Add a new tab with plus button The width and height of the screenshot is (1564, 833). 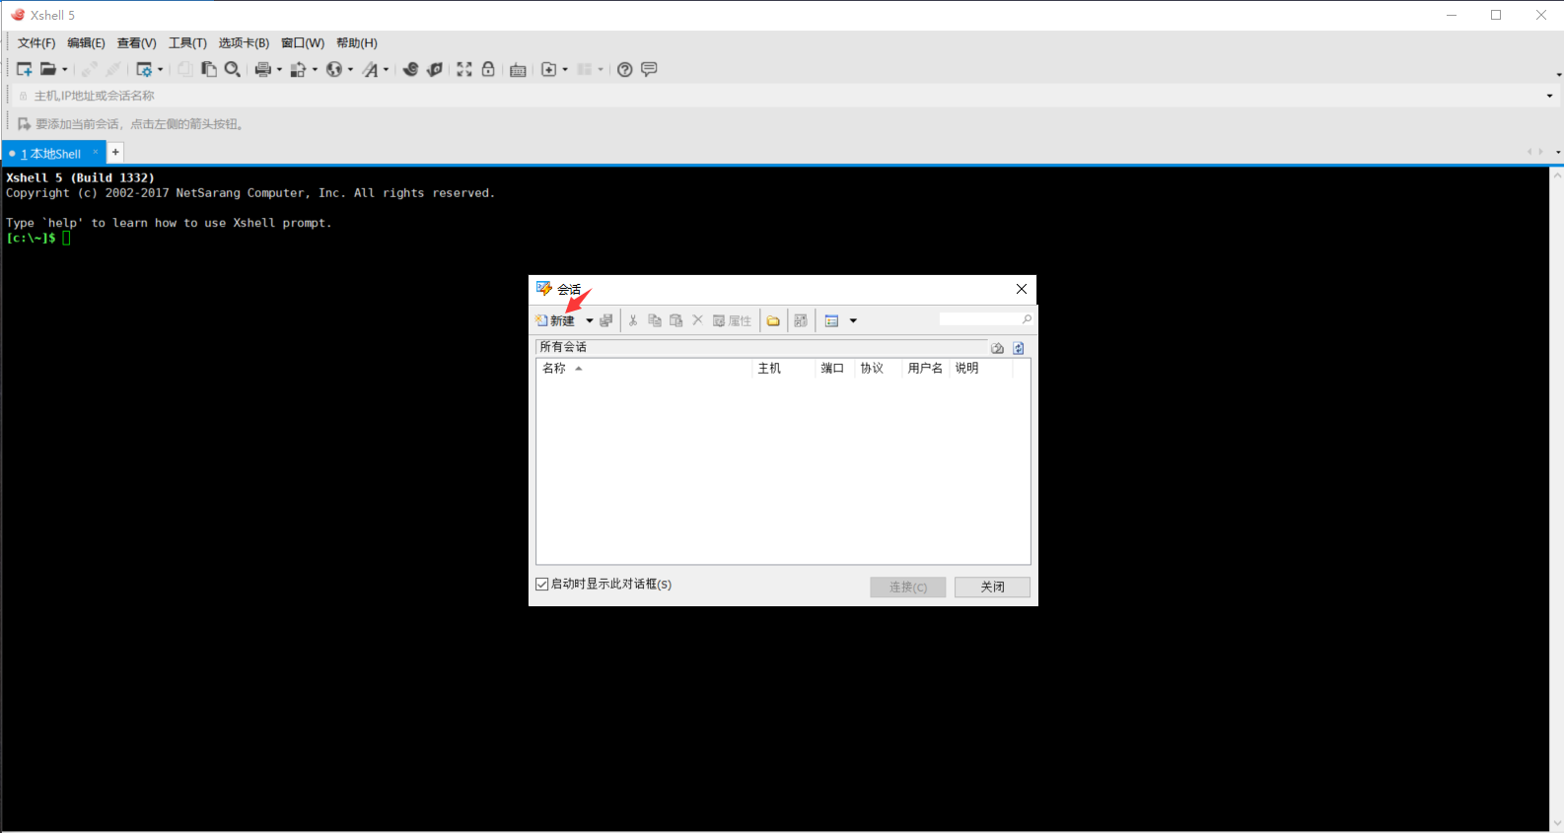[x=115, y=152]
